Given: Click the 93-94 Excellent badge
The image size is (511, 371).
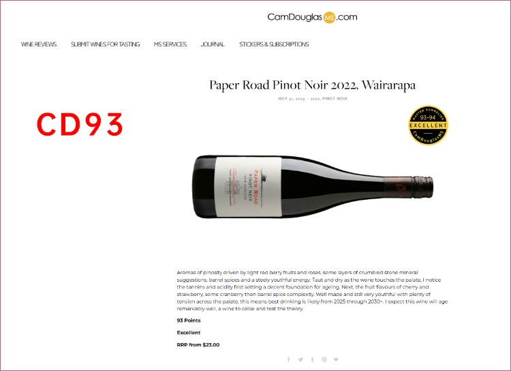Looking at the screenshot, I should 429,125.
